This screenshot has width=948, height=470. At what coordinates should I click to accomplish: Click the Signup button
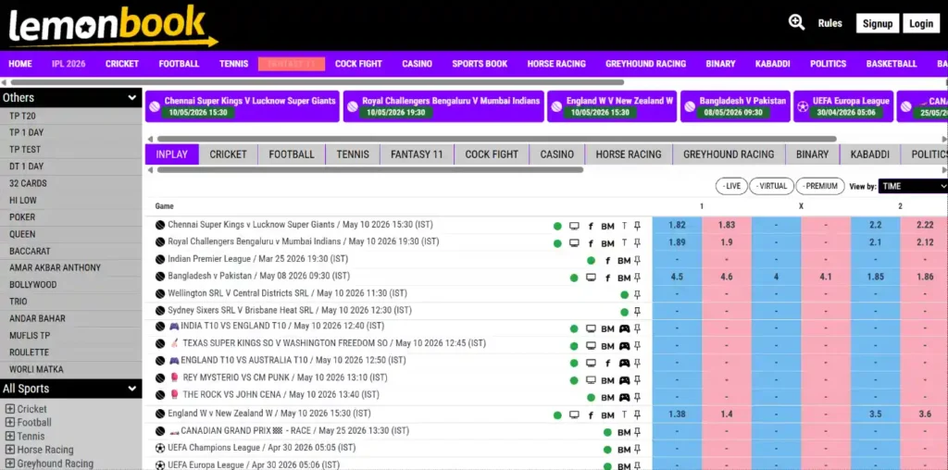[x=878, y=23]
